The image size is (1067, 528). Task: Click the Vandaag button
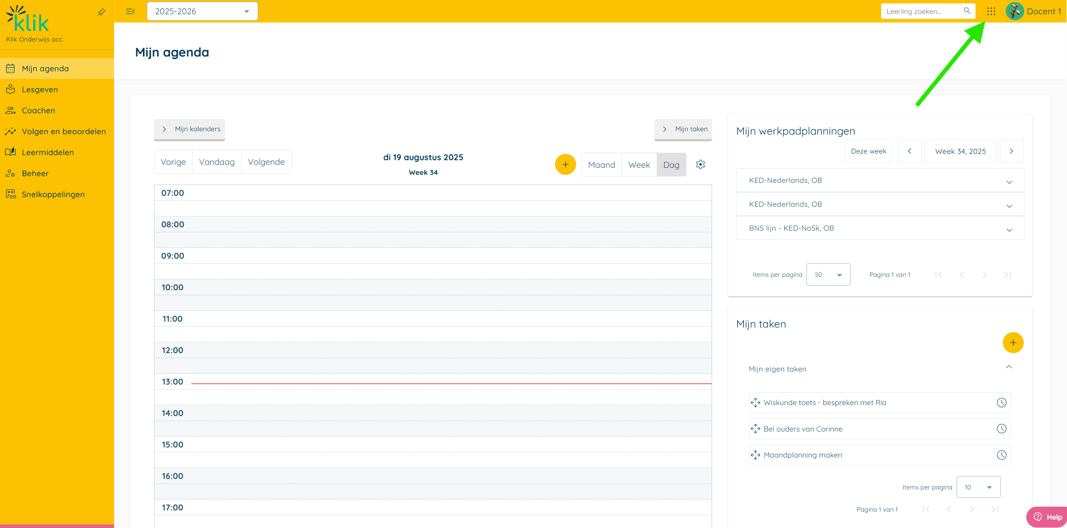(217, 162)
